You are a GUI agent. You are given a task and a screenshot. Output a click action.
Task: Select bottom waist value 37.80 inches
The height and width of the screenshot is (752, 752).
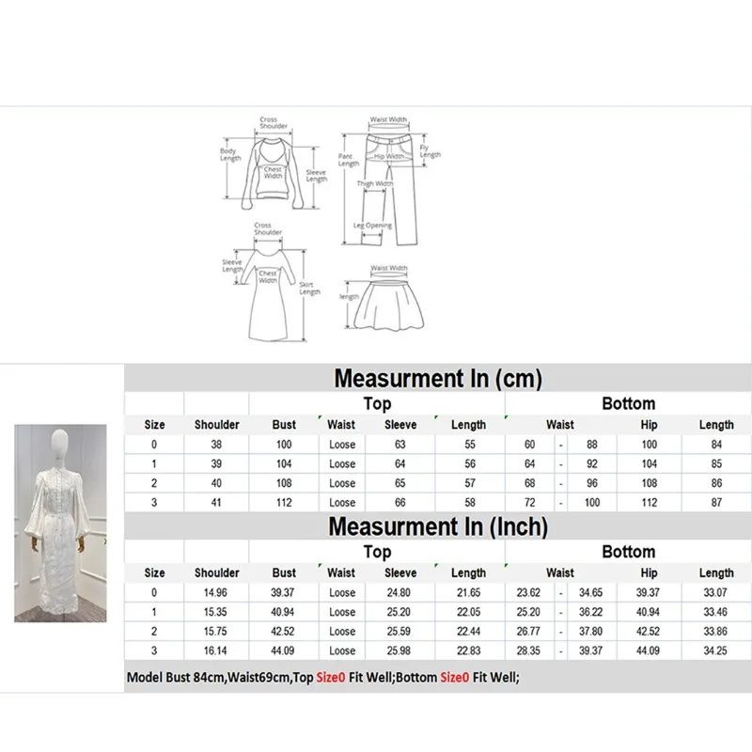click(590, 632)
